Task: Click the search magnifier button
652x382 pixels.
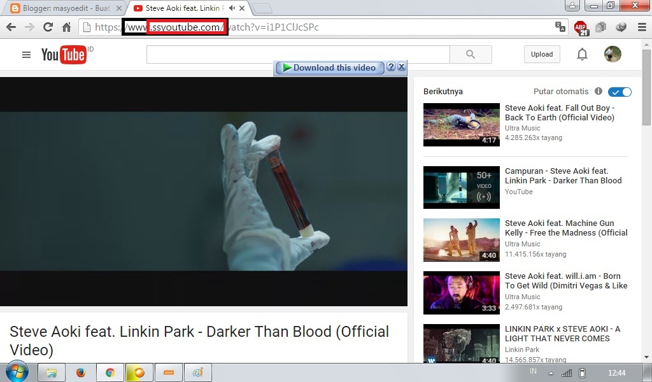Action: 471,55
